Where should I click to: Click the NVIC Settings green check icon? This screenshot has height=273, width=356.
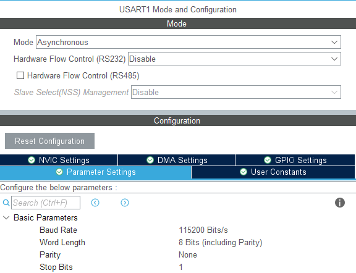pos(32,160)
